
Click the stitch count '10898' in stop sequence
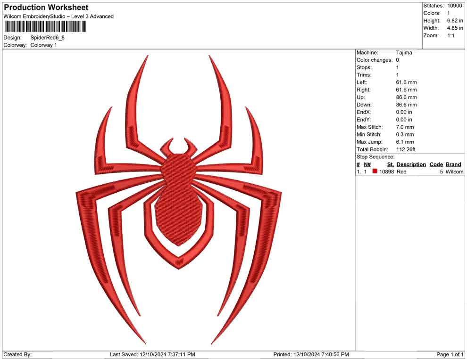(386, 171)
